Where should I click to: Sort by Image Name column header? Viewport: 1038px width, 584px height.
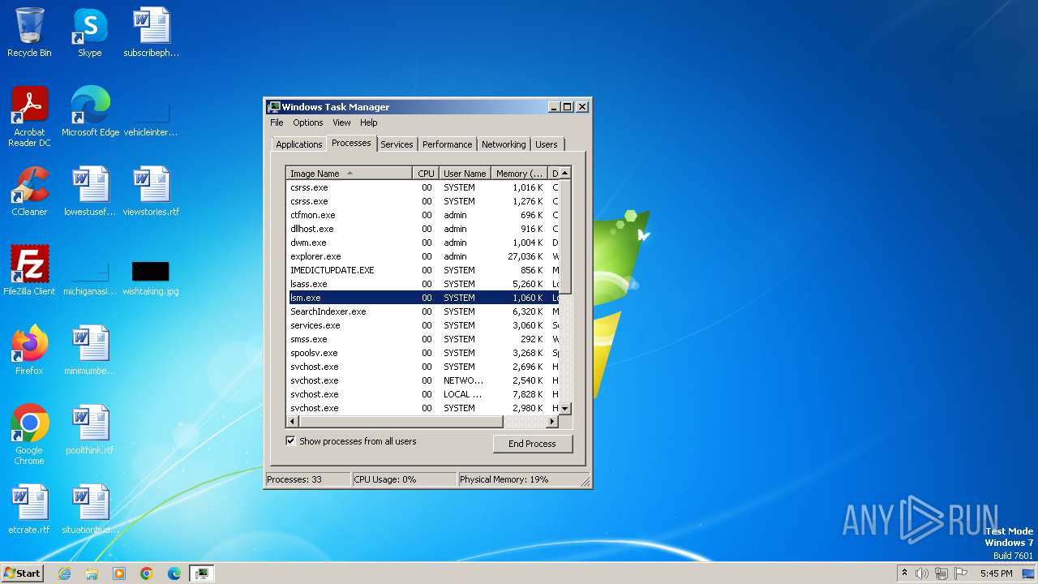point(350,174)
